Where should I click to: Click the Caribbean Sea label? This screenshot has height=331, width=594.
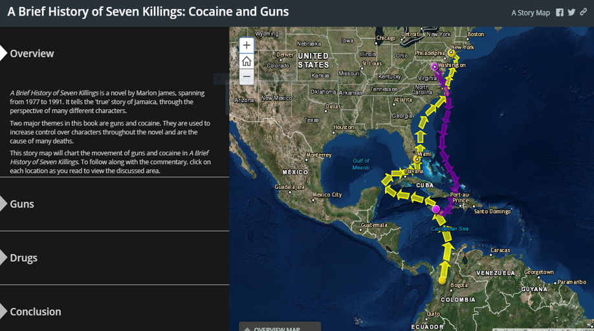pyautogui.click(x=450, y=228)
